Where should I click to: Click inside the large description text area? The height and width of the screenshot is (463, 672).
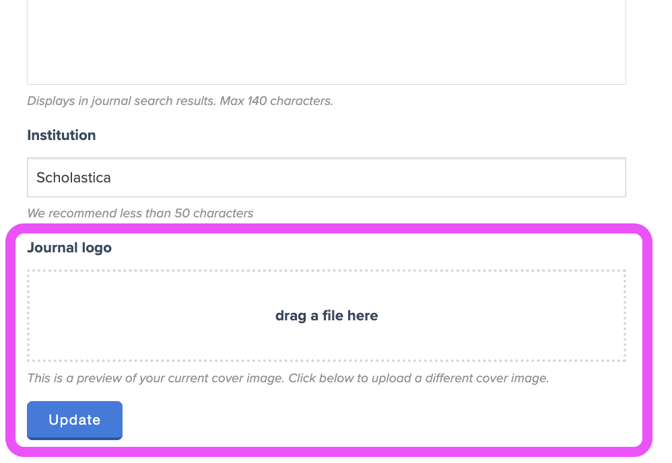[327, 42]
